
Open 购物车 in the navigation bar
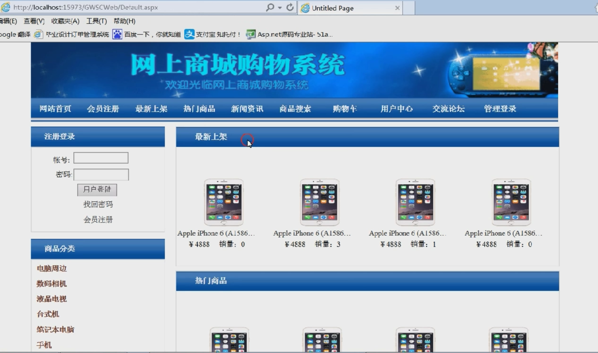pos(345,109)
